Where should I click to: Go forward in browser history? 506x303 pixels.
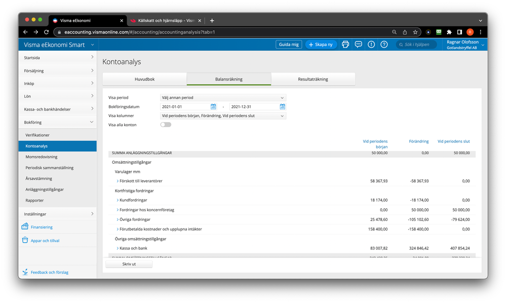[x=36, y=32]
